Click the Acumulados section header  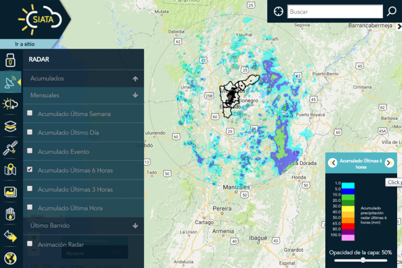tap(84, 79)
